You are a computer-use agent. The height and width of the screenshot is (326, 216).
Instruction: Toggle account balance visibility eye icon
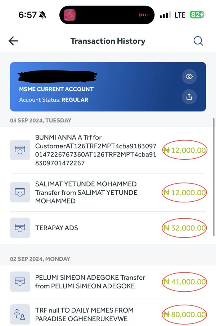(189, 77)
